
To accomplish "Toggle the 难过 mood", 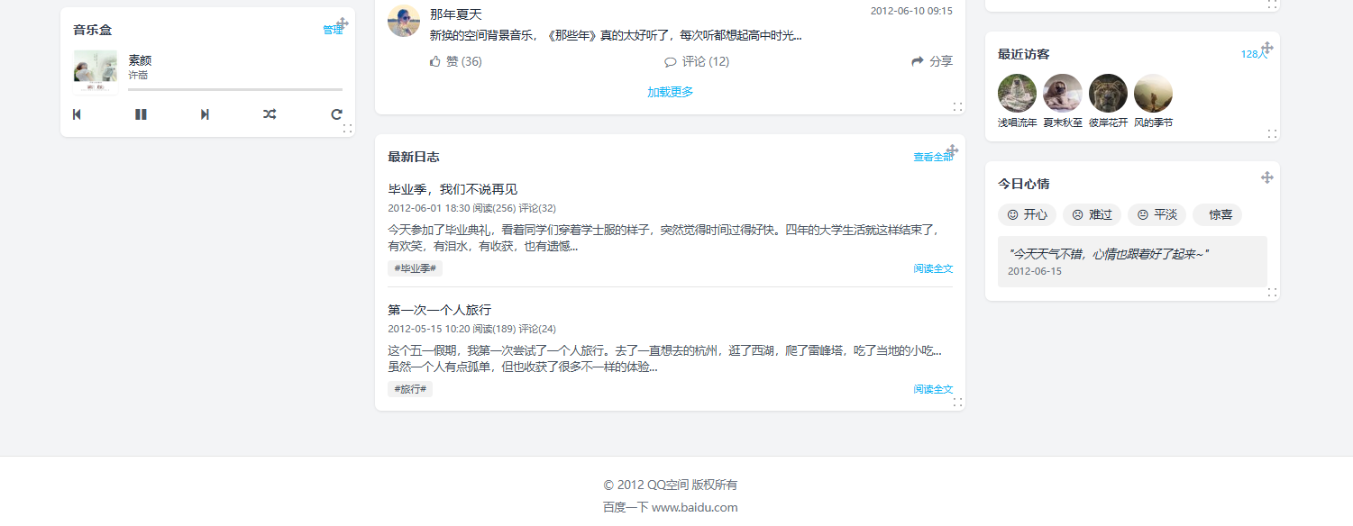I will [x=1092, y=214].
